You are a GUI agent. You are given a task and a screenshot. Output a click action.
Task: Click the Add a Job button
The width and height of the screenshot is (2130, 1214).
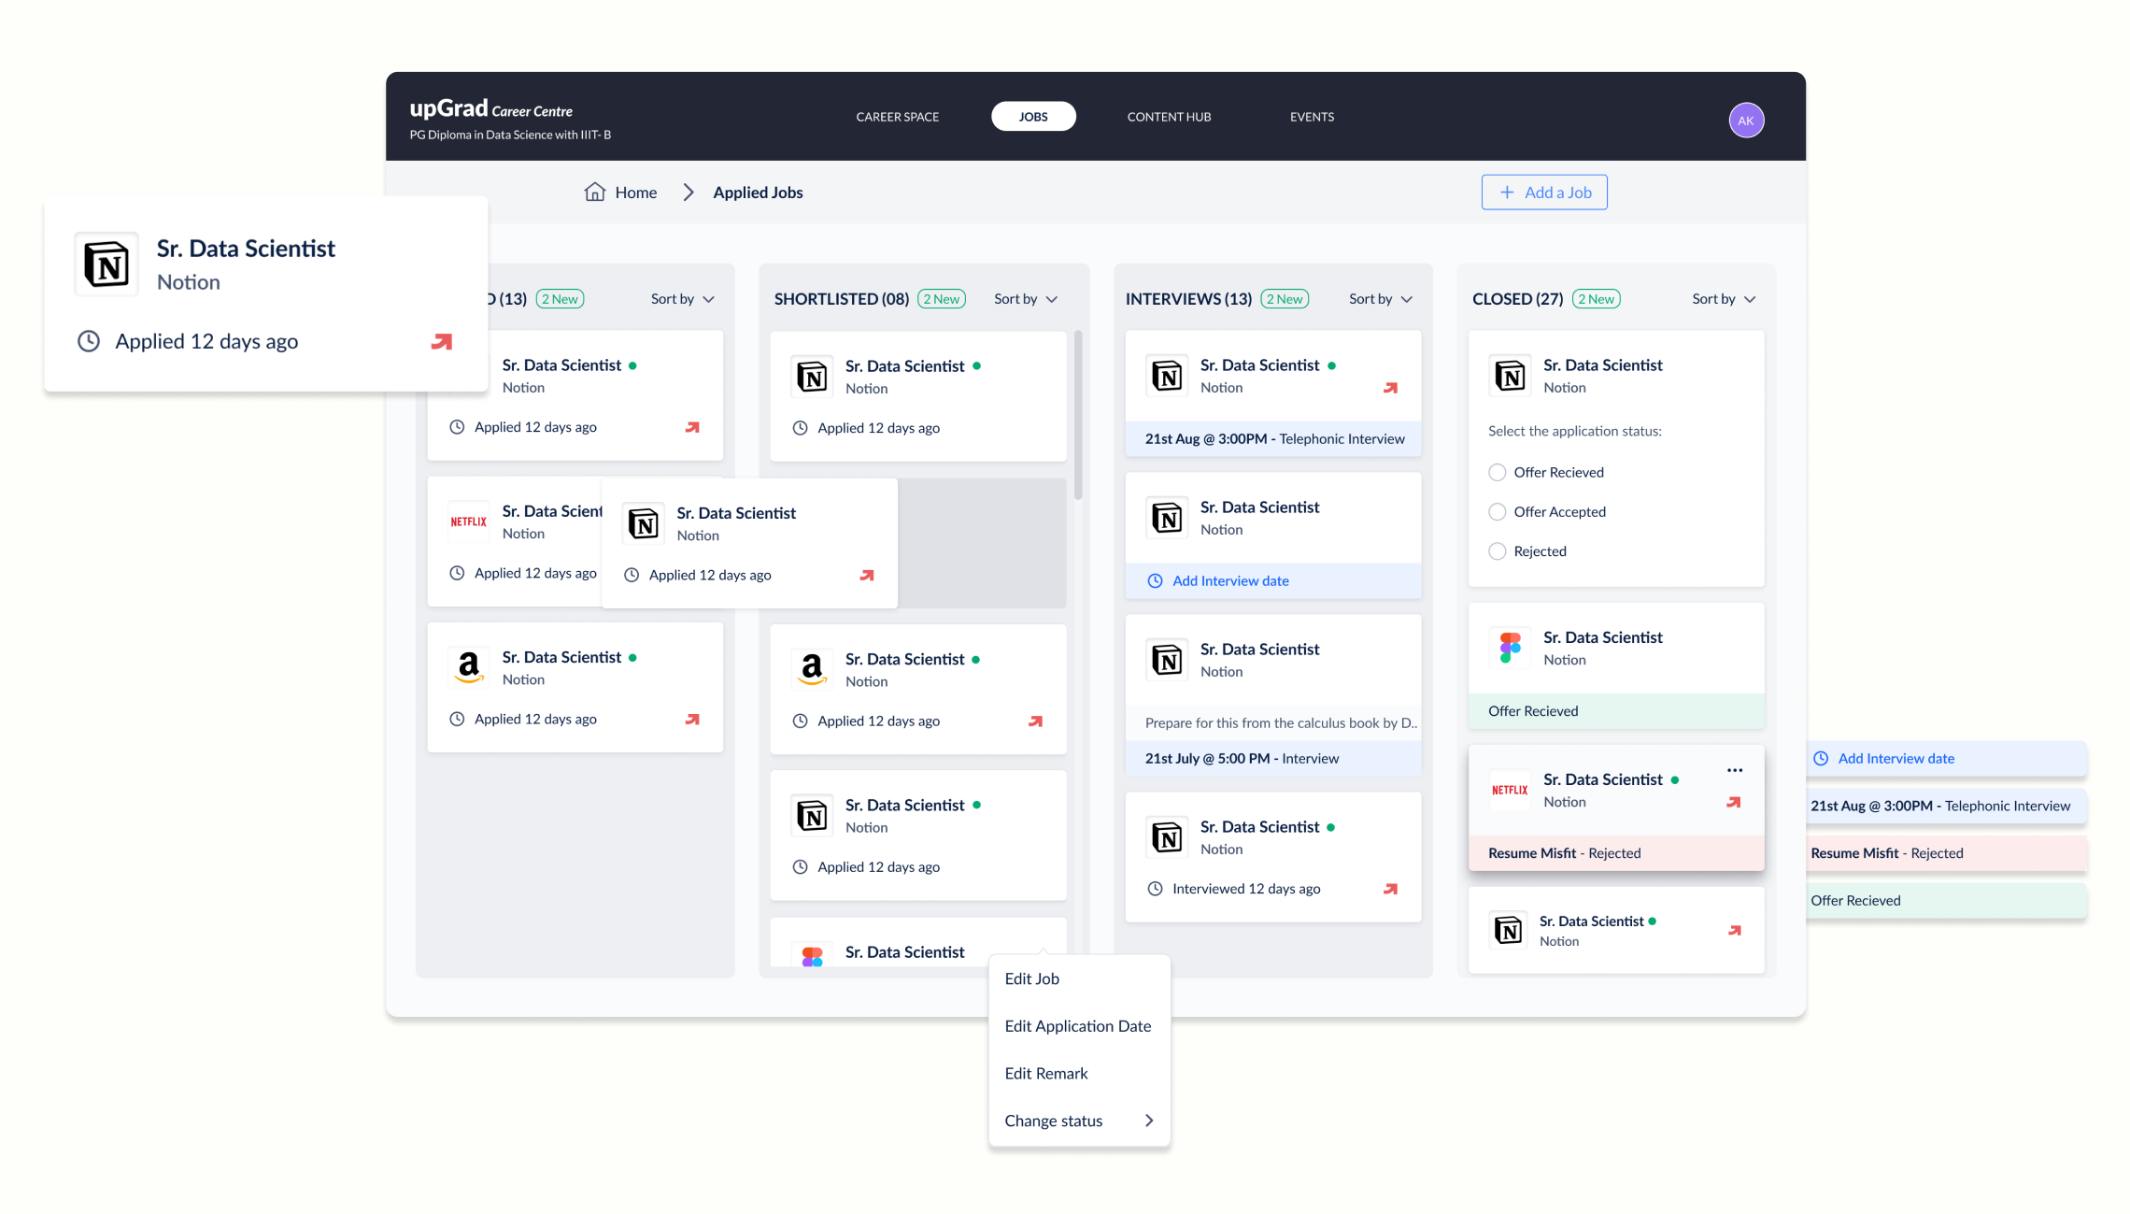click(x=1543, y=193)
